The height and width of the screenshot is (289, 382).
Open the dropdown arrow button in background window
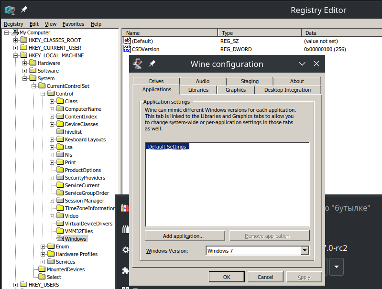[337, 267]
